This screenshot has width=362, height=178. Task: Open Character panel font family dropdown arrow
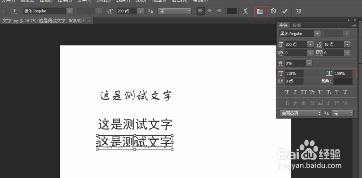(317, 34)
